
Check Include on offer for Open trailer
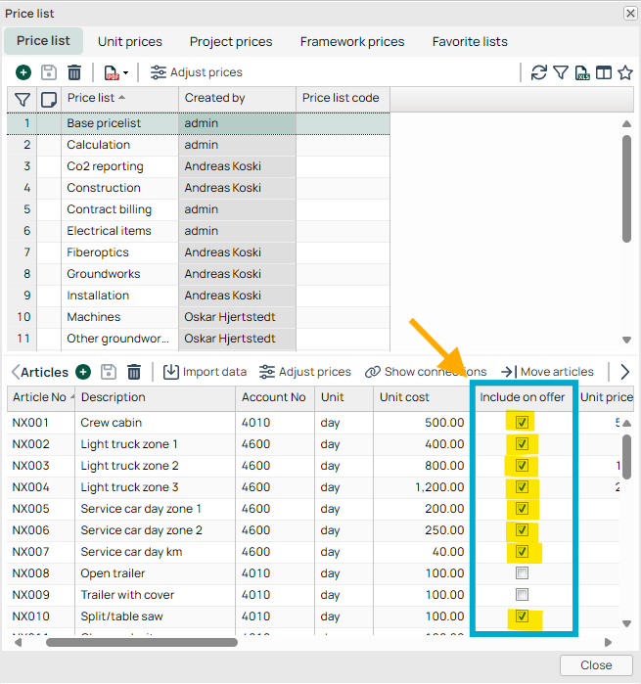522,573
